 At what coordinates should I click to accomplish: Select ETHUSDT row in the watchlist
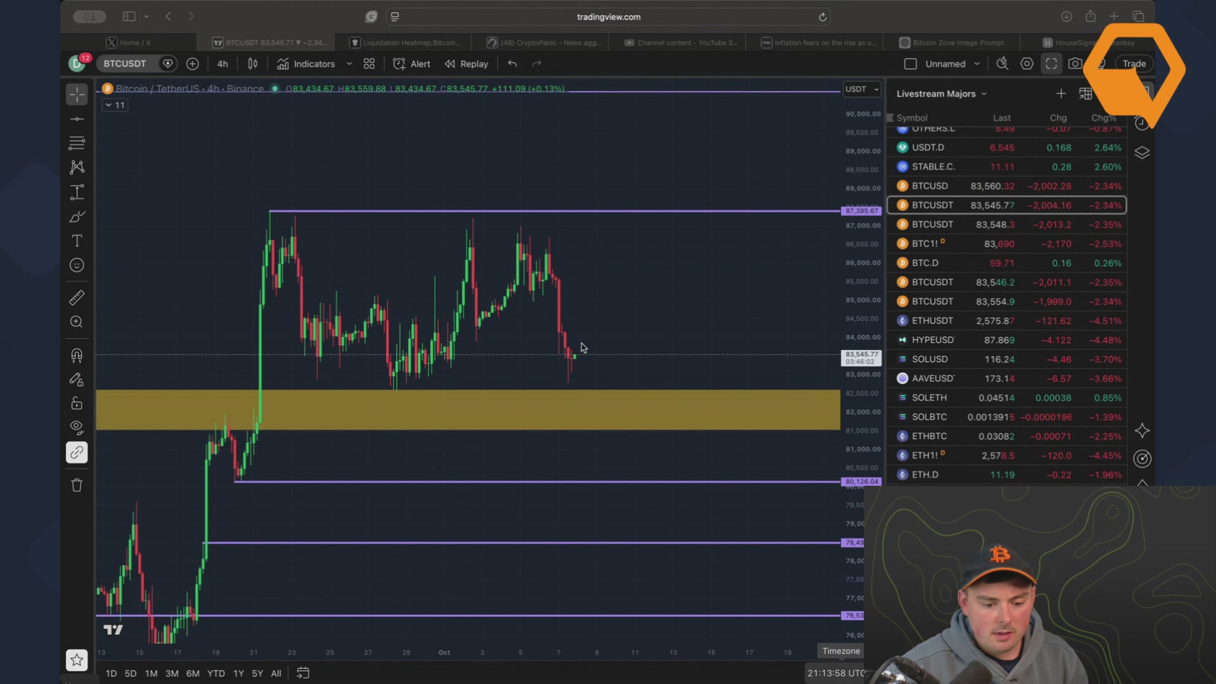pos(1006,320)
